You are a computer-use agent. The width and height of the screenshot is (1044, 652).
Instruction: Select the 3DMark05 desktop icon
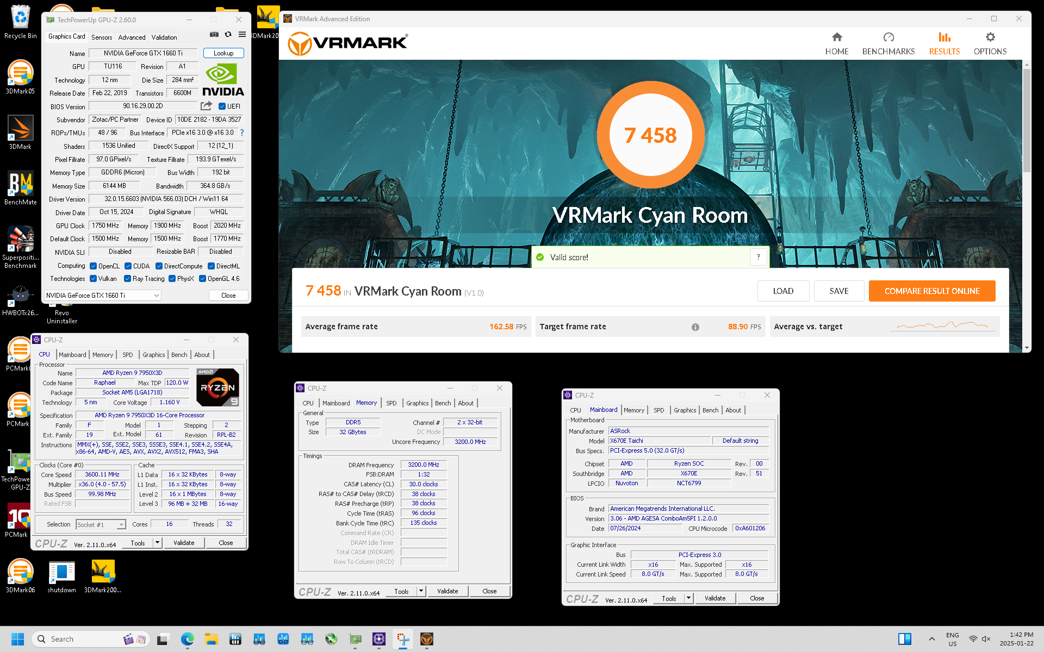pos(21,77)
